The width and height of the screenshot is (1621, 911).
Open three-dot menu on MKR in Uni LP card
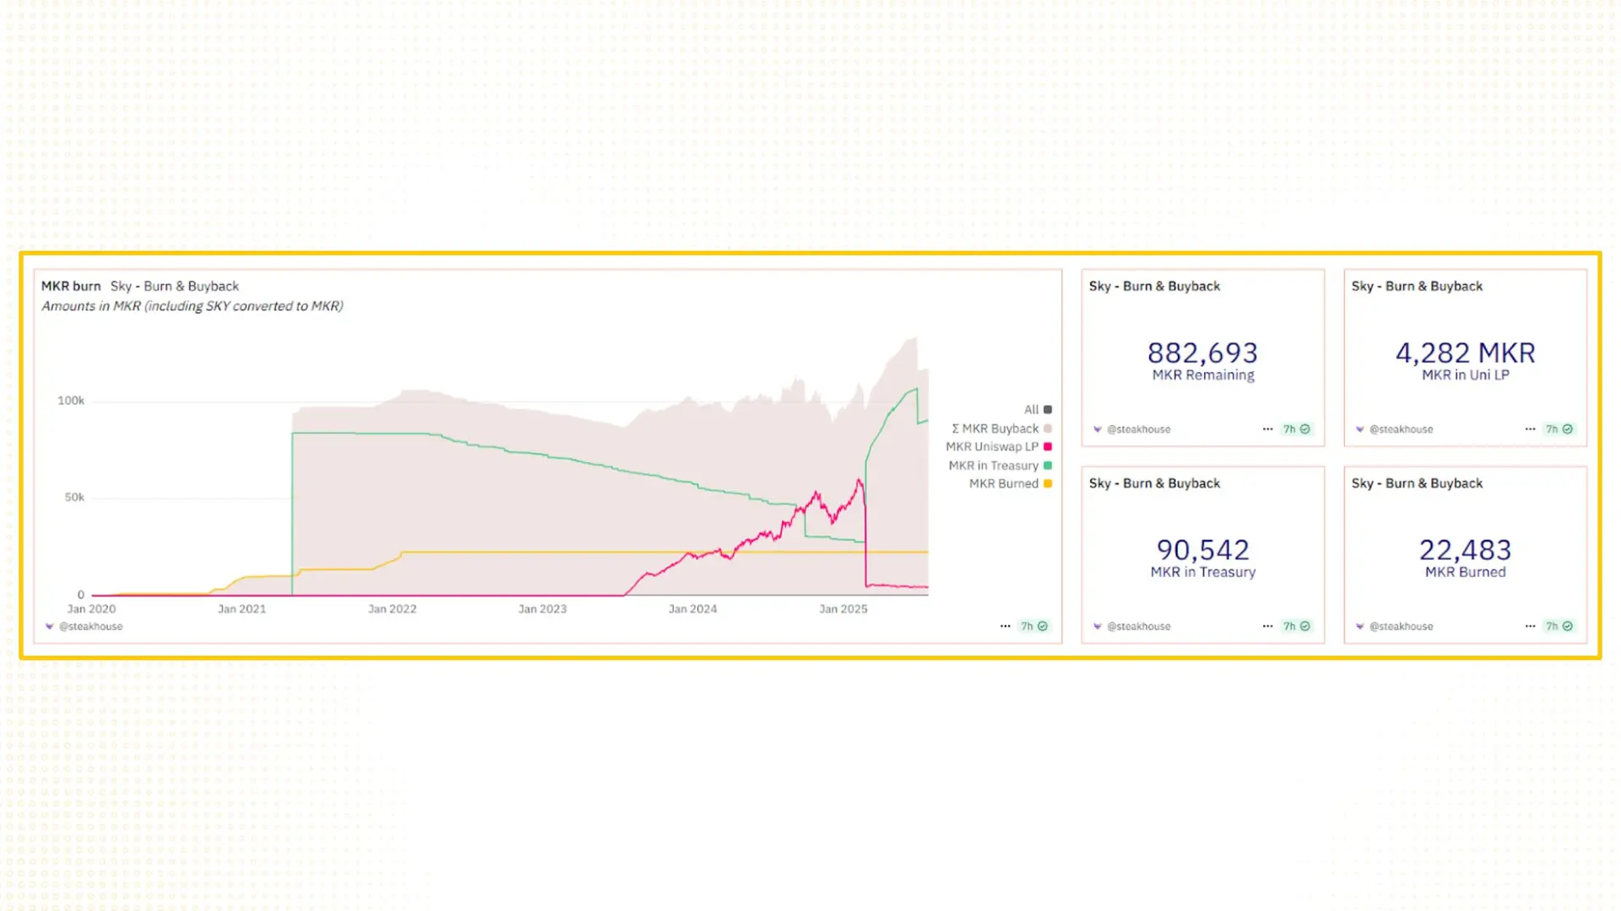[x=1530, y=429]
